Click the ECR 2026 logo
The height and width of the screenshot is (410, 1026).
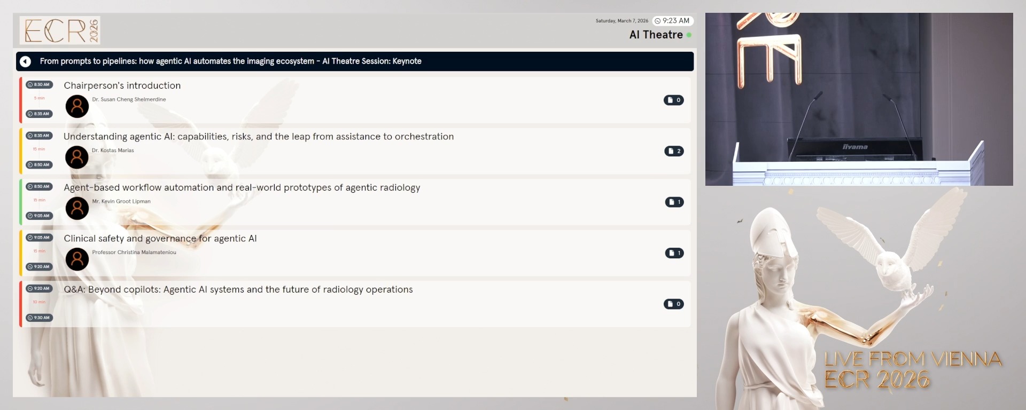pyautogui.click(x=60, y=30)
